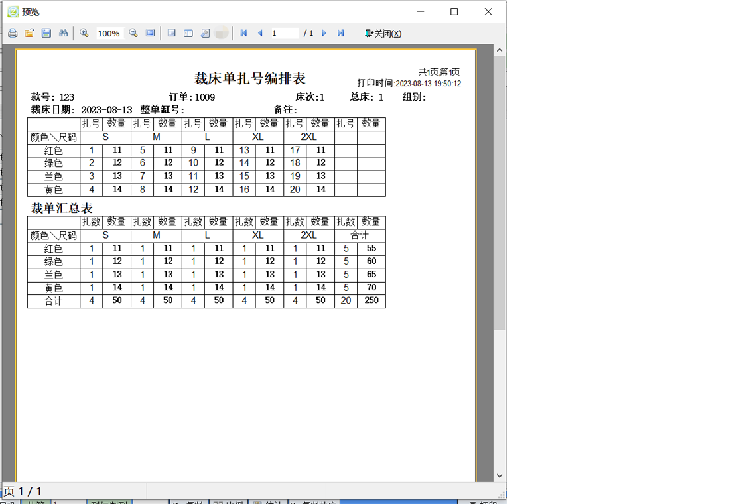
Task: Toggle the two-page layout view
Action: (189, 32)
